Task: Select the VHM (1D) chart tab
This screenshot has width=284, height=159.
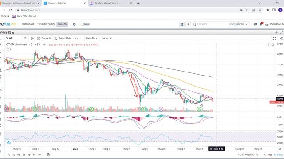Action: tap(5, 32)
